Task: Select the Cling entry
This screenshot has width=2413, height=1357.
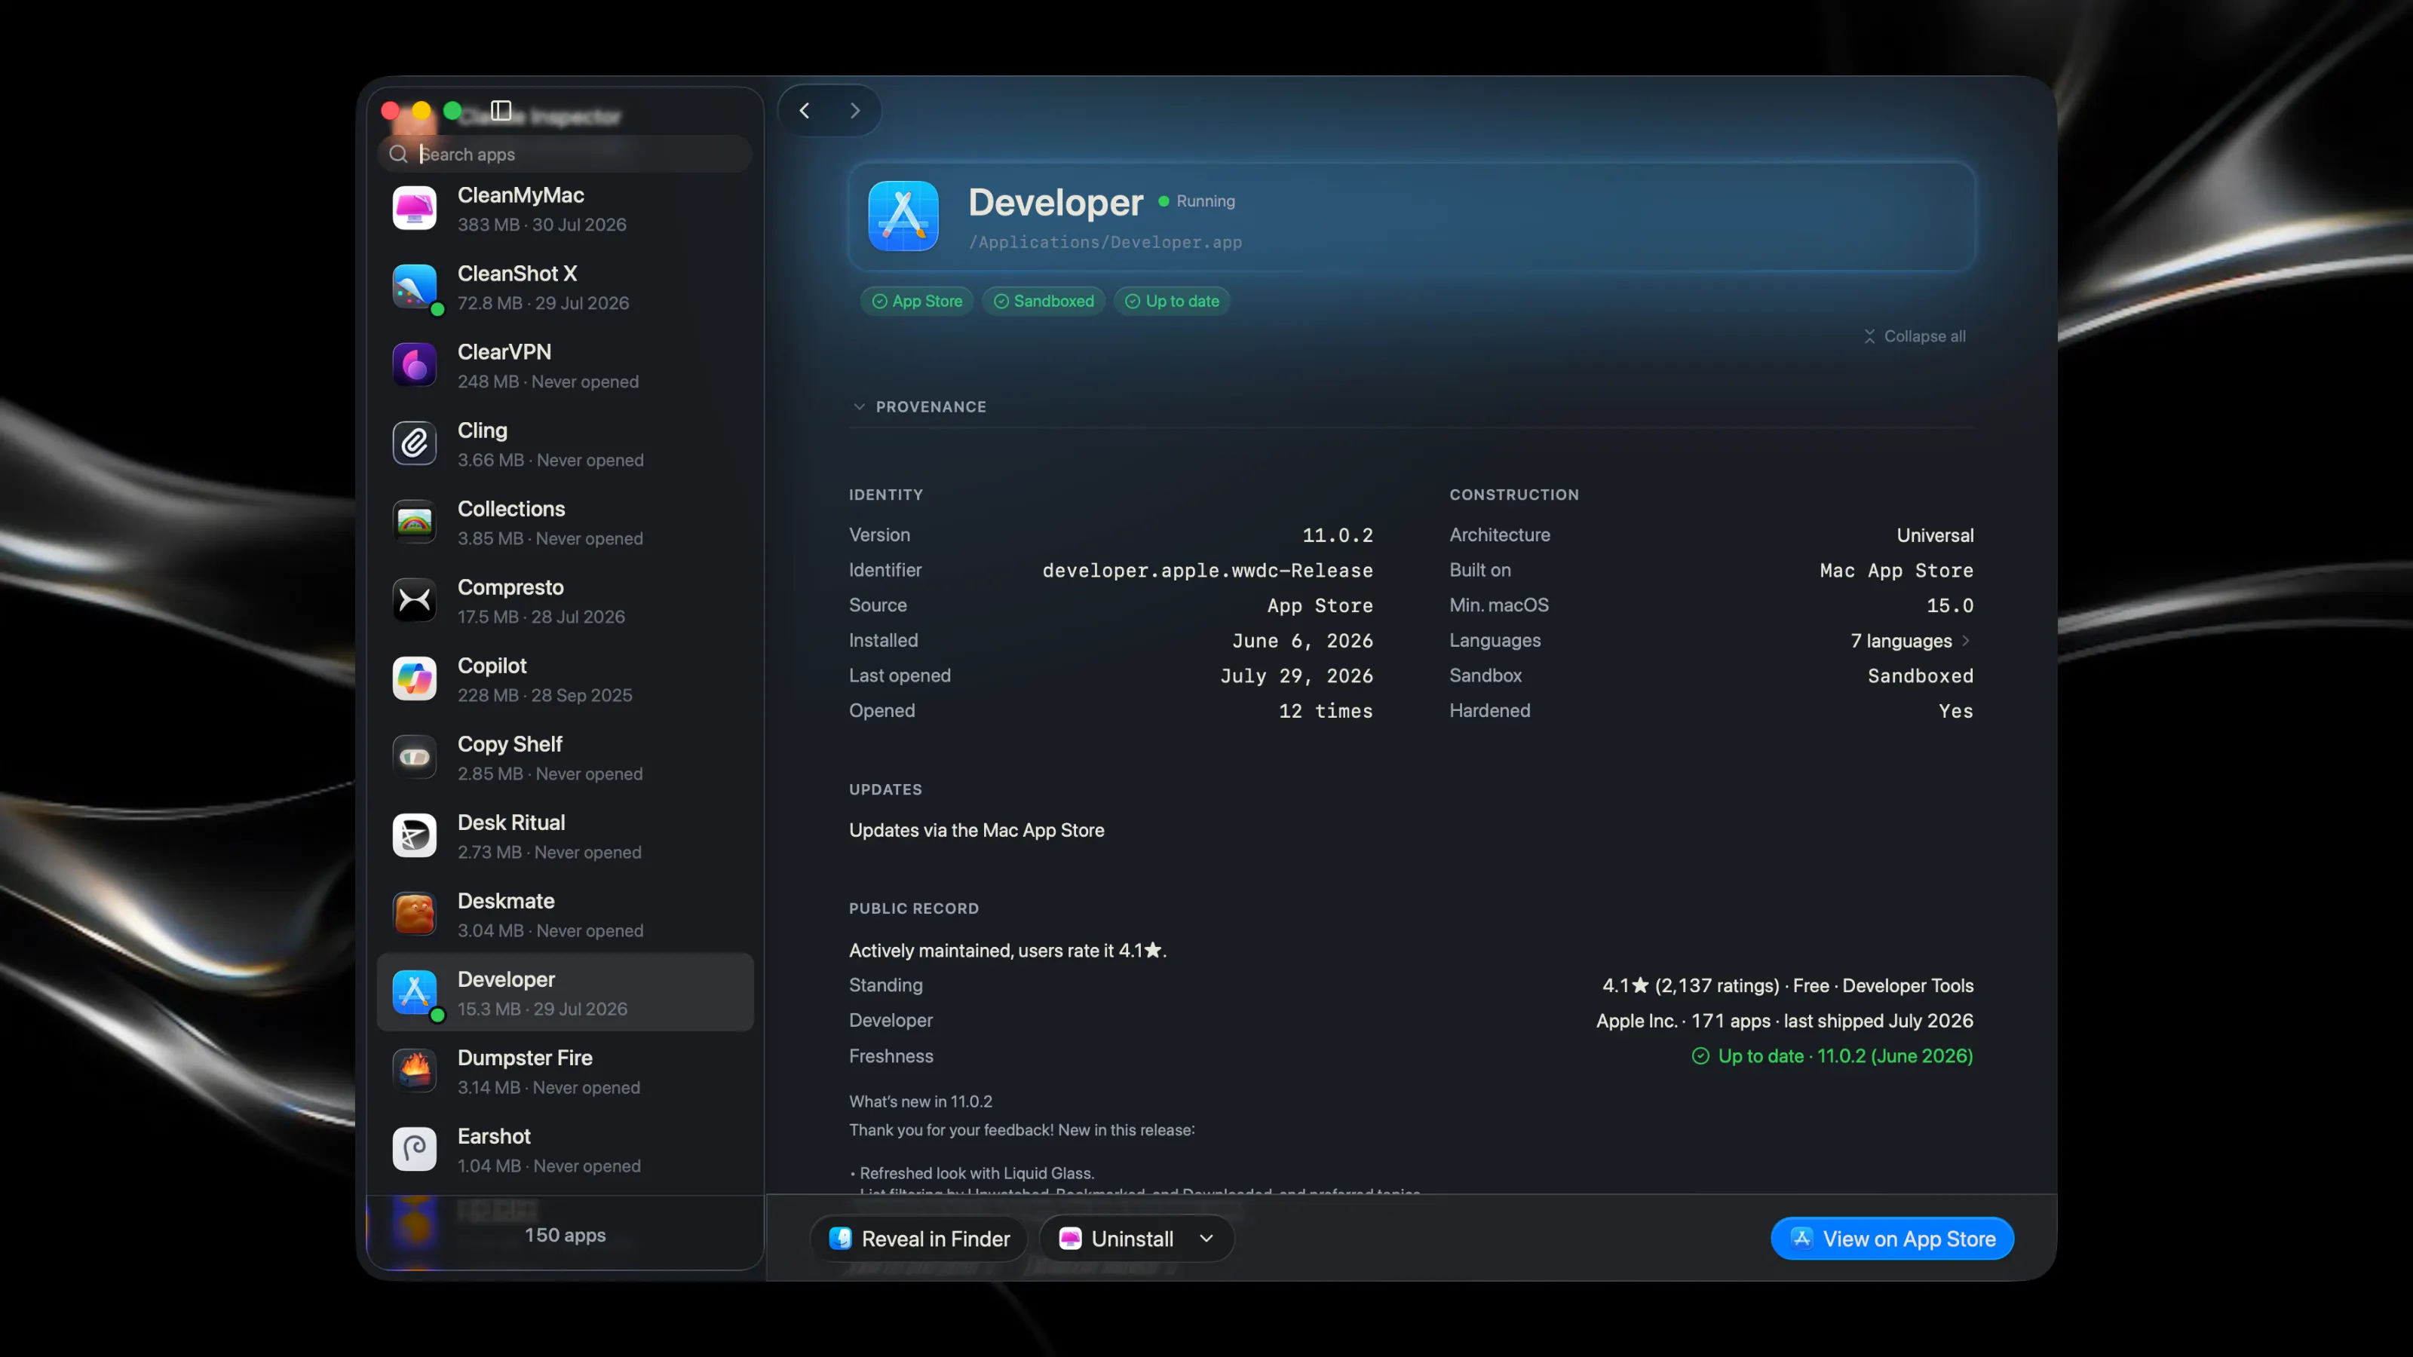Action: click(565, 445)
